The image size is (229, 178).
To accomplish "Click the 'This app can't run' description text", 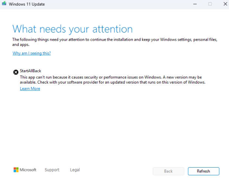I will click(x=113, y=80).
